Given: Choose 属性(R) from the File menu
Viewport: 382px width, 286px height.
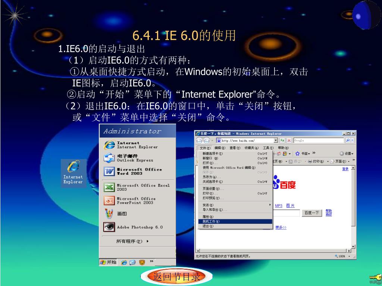Looking at the screenshot, I should click(235, 217).
